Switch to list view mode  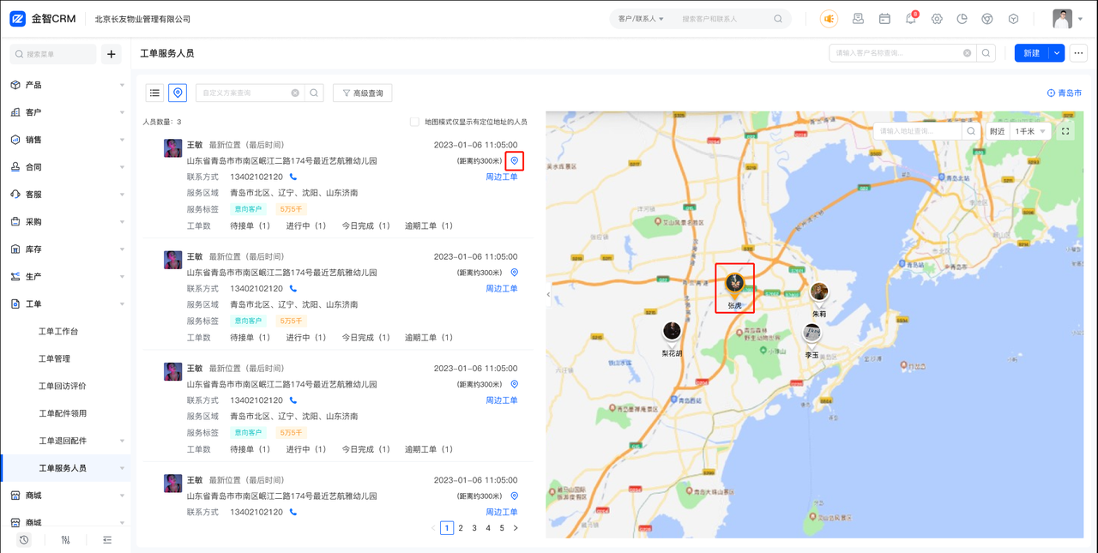(154, 93)
